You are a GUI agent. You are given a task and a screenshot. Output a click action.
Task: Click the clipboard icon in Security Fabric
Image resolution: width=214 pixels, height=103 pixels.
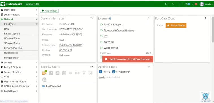point(64,73)
